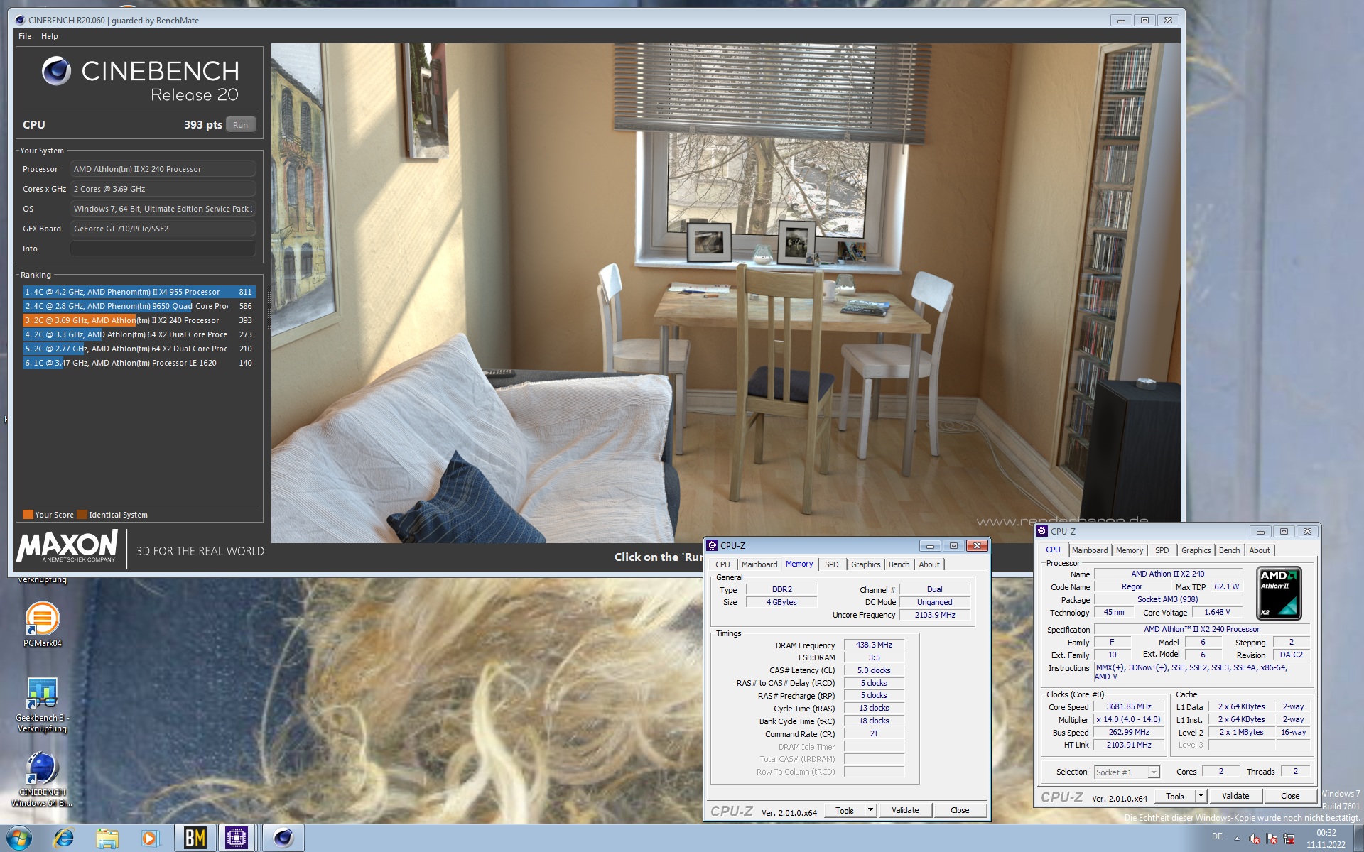The width and height of the screenshot is (1364, 852).
Task: Click Validate in Memory CPU-Z window
Action: pos(905,810)
